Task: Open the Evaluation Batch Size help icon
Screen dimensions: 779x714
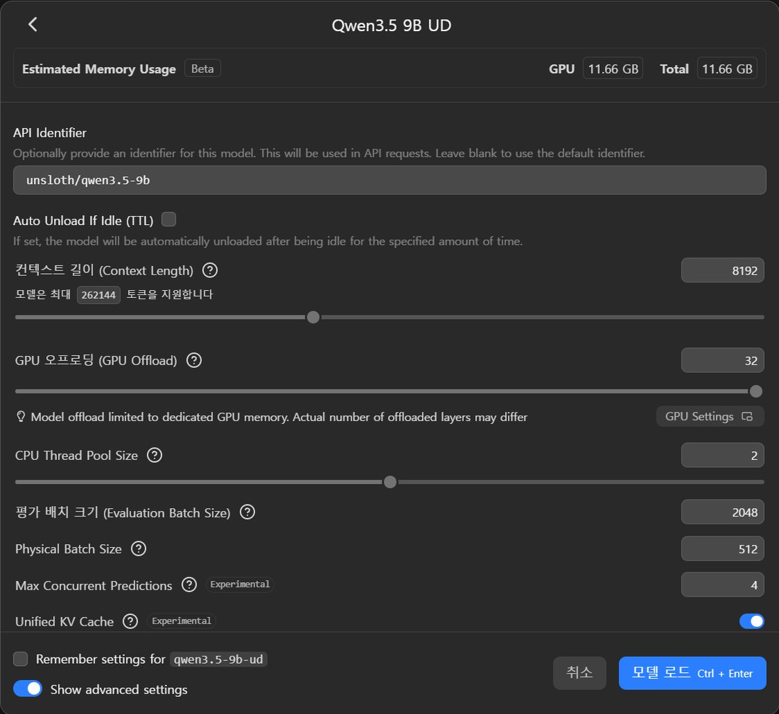Action: point(247,512)
